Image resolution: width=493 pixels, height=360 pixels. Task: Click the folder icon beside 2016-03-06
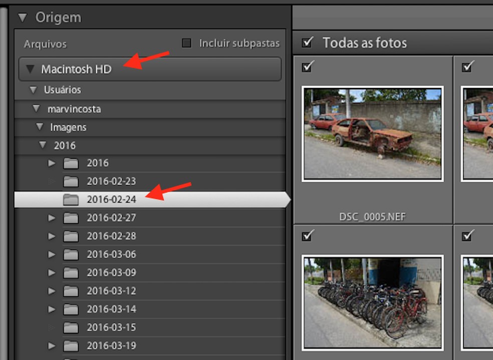tap(71, 254)
